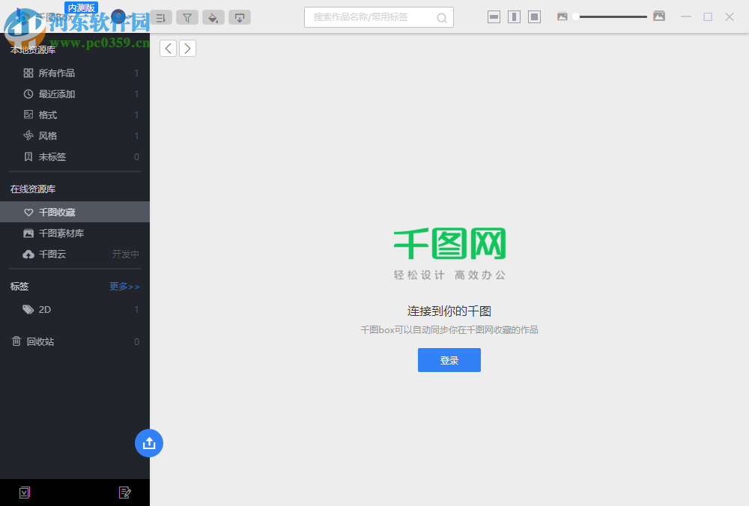The width and height of the screenshot is (749, 506).
Task: Switch to large thumbnail view mode
Action: pyautogui.click(x=534, y=16)
